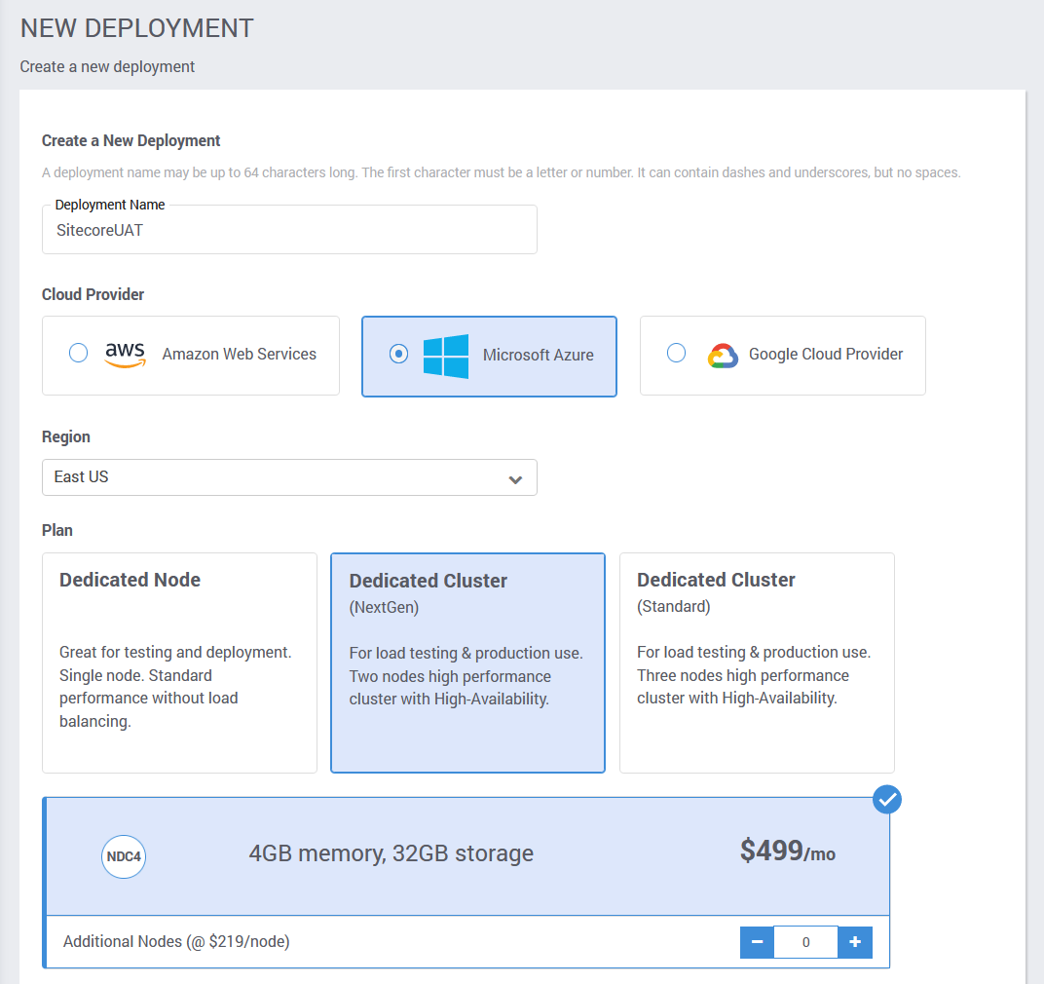Viewport: 1044px width, 984px height.
Task: Decrease additional nodes using the minus button
Action: pos(757,941)
